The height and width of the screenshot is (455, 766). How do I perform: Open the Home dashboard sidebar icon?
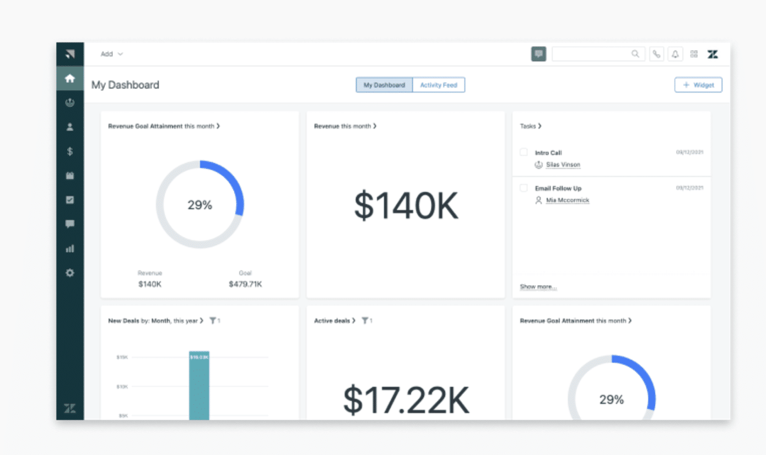70,78
